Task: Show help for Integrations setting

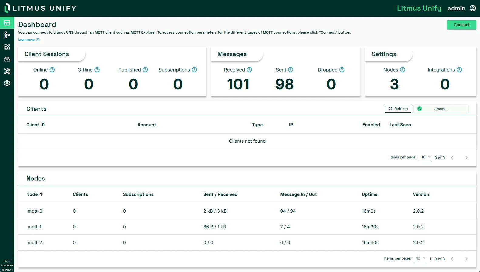Action: pos(459,70)
